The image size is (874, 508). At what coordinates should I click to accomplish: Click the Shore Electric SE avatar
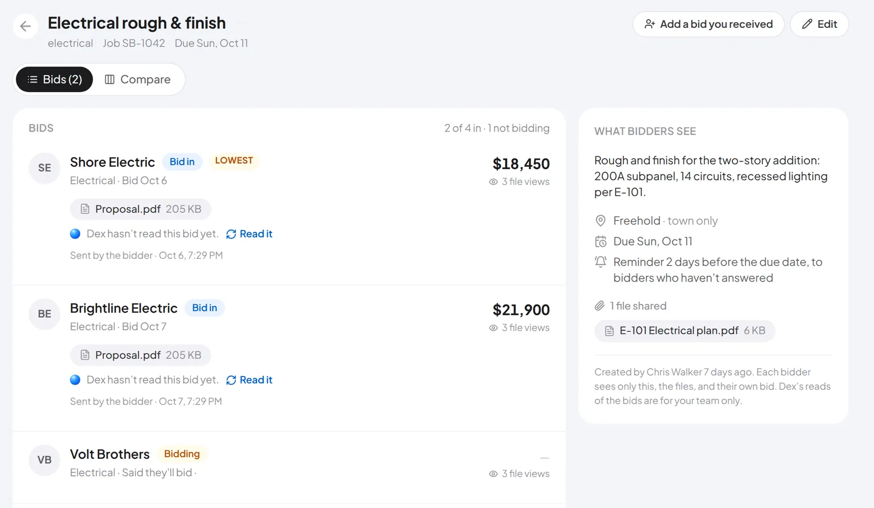[x=44, y=168]
